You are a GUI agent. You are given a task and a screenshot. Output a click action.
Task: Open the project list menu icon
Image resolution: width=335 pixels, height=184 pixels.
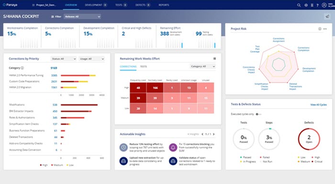pyautogui.click(x=33, y=5)
